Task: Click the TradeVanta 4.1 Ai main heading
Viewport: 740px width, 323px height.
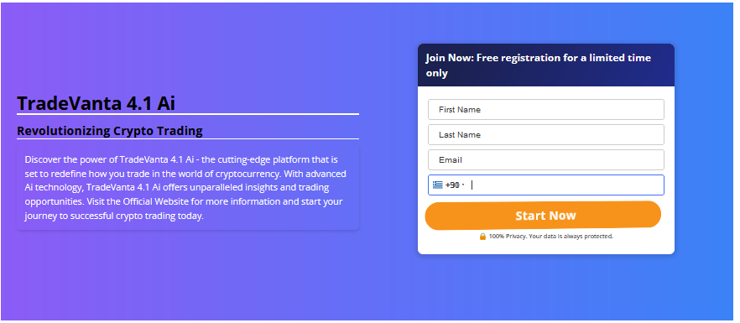Action: point(96,103)
